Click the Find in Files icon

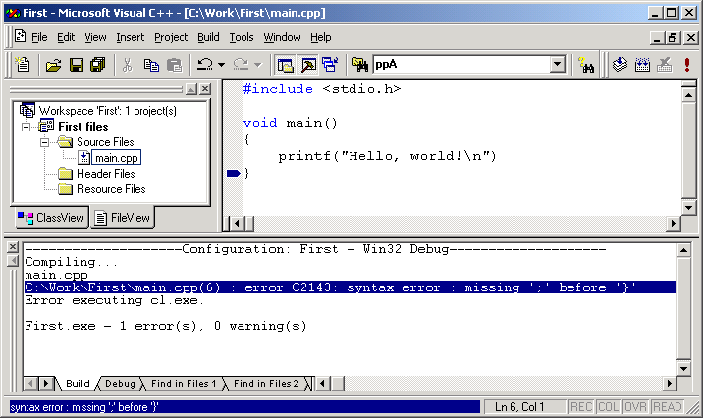360,65
